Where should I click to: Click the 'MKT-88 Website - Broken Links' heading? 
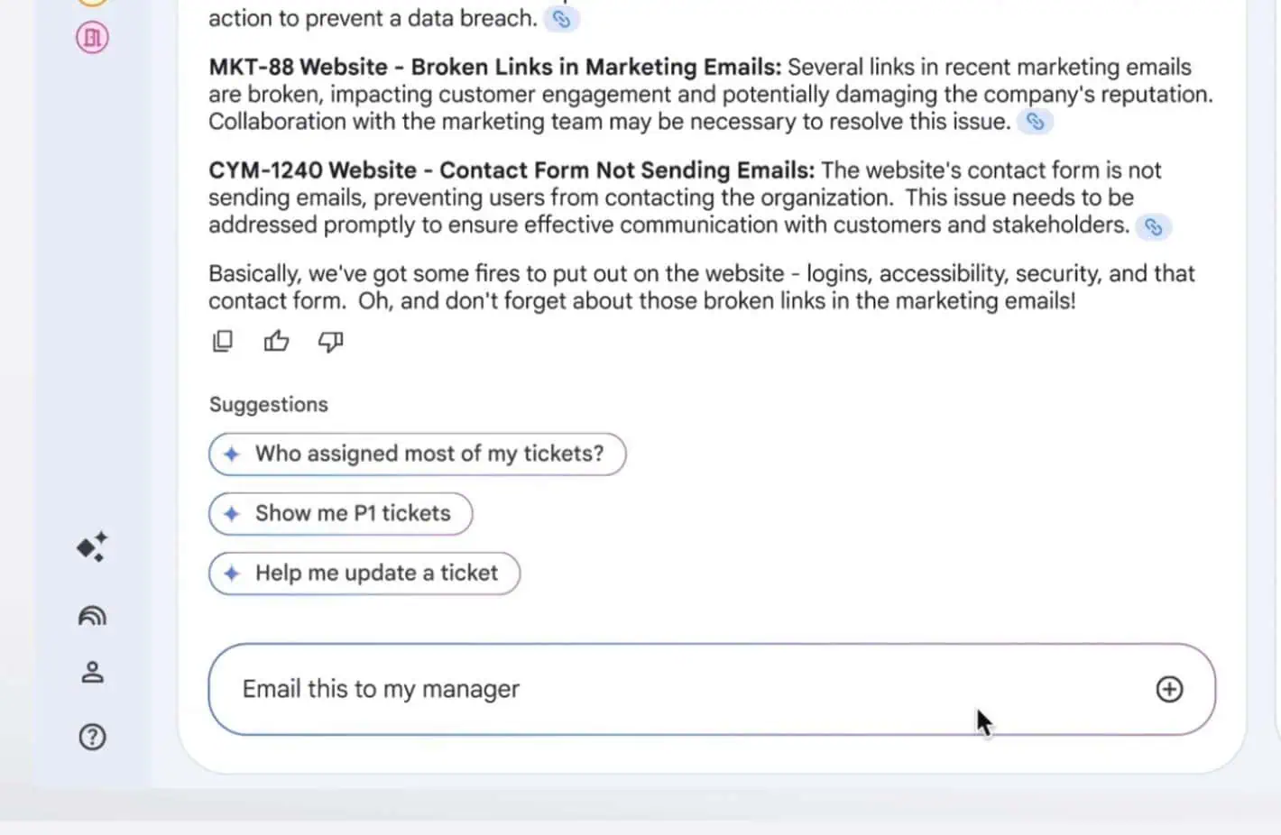(x=494, y=68)
